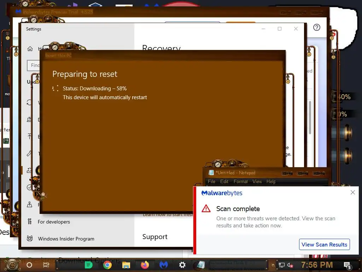Open the network tray icon
Viewport: 362px width, 272px height.
coord(281,265)
